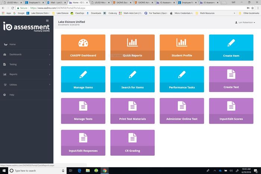Viewport: 261px width, 174px height.
Task: Click the Quick Reports bar chart icon
Action: (x=132, y=42)
